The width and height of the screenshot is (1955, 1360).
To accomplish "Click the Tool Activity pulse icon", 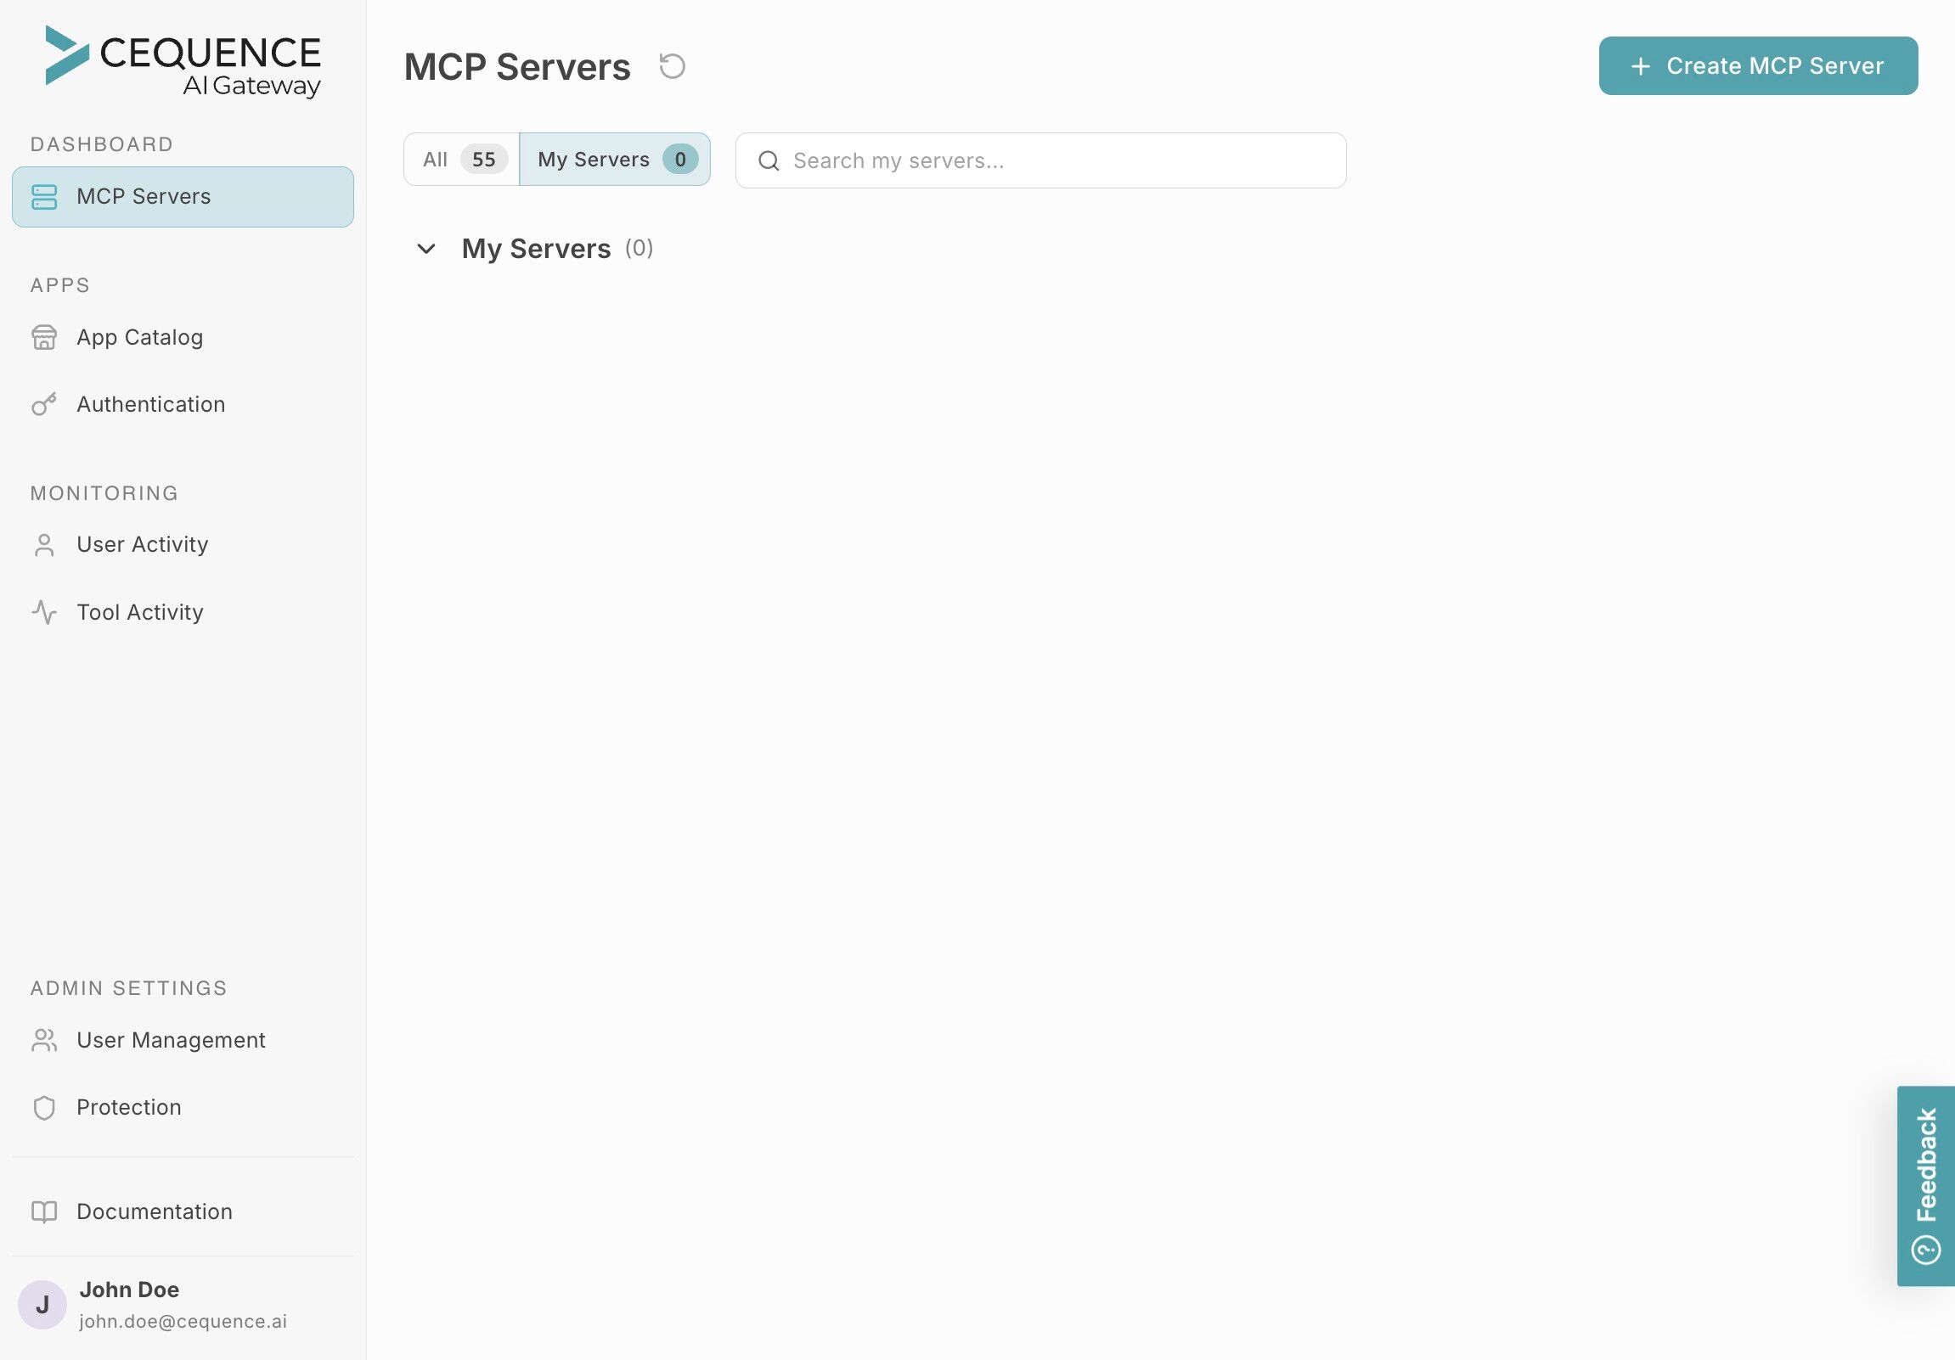I will (x=44, y=612).
